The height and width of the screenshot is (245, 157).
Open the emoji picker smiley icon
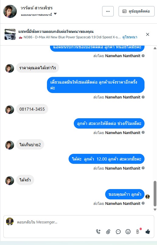[x=128, y=232]
